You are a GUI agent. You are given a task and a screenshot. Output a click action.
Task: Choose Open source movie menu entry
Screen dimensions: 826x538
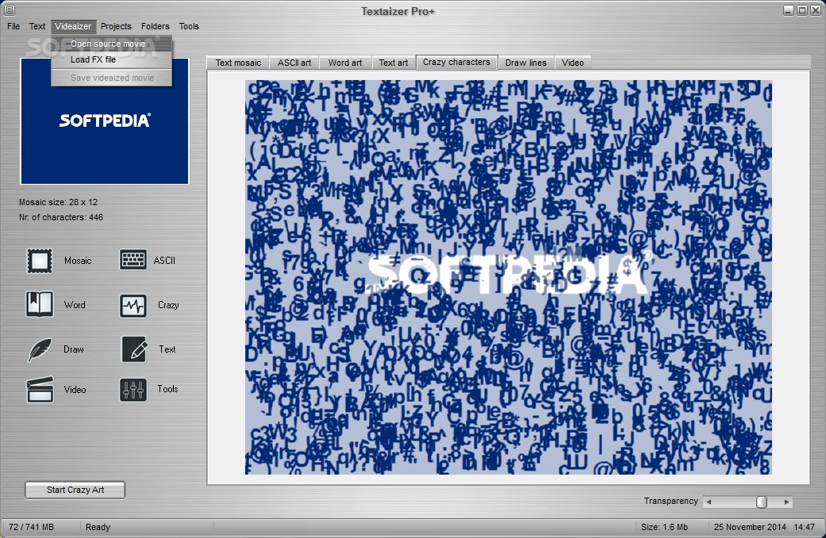click(112, 44)
